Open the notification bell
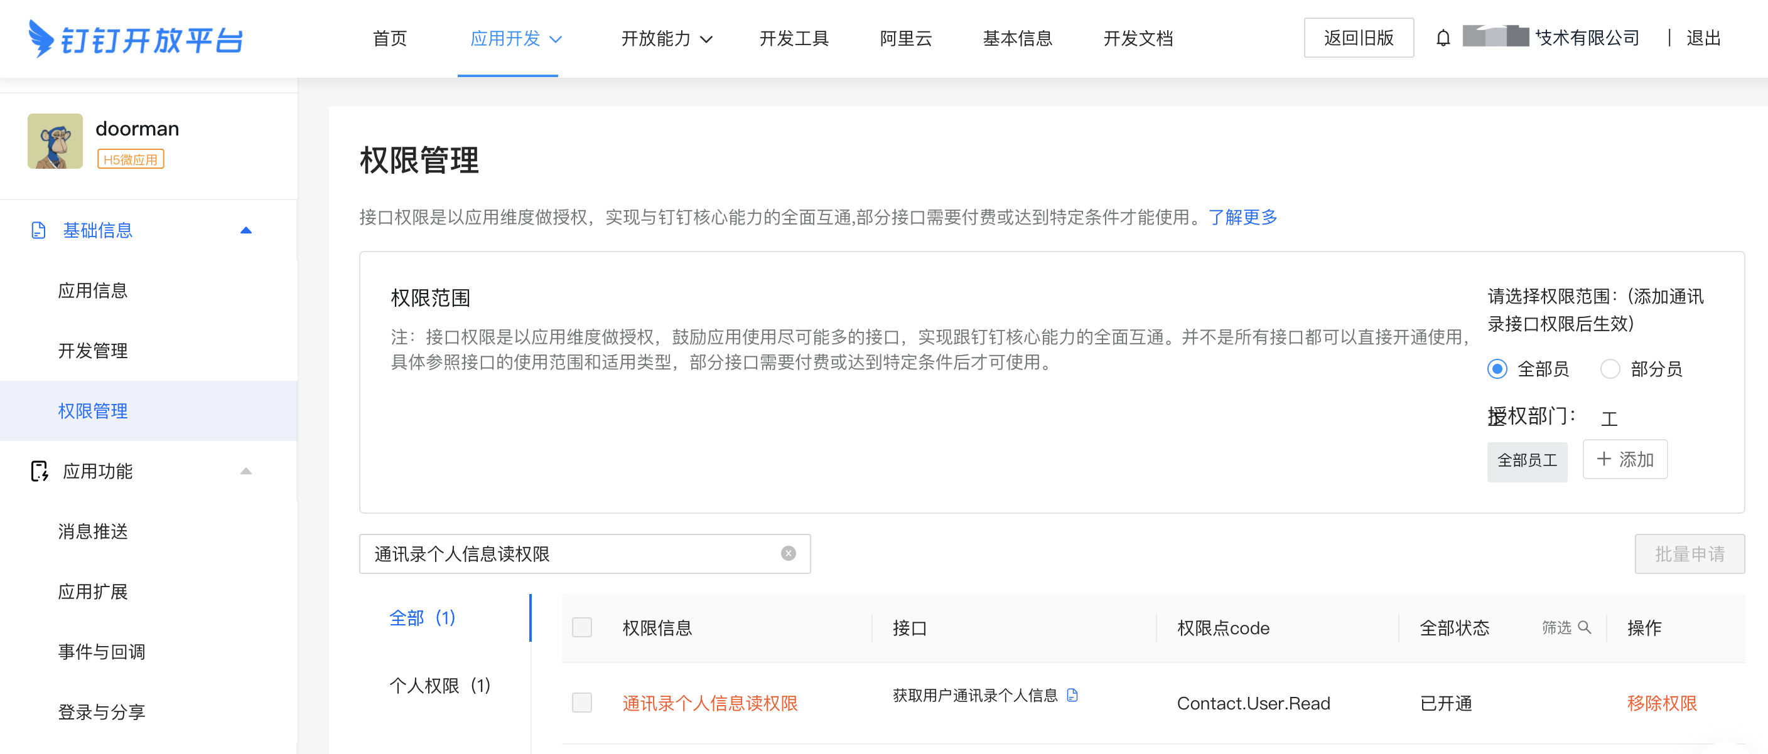The height and width of the screenshot is (754, 1768). (x=1443, y=38)
